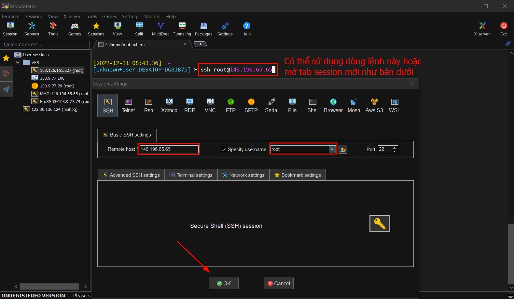The image size is (514, 299).
Task: Increase the Port number with stepper arrow
Action: click(x=395, y=148)
